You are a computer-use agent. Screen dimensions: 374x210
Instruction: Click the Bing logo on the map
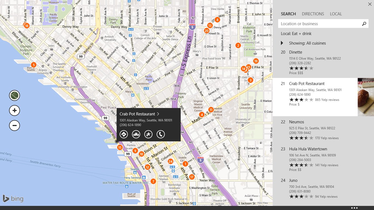click(x=13, y=199)
